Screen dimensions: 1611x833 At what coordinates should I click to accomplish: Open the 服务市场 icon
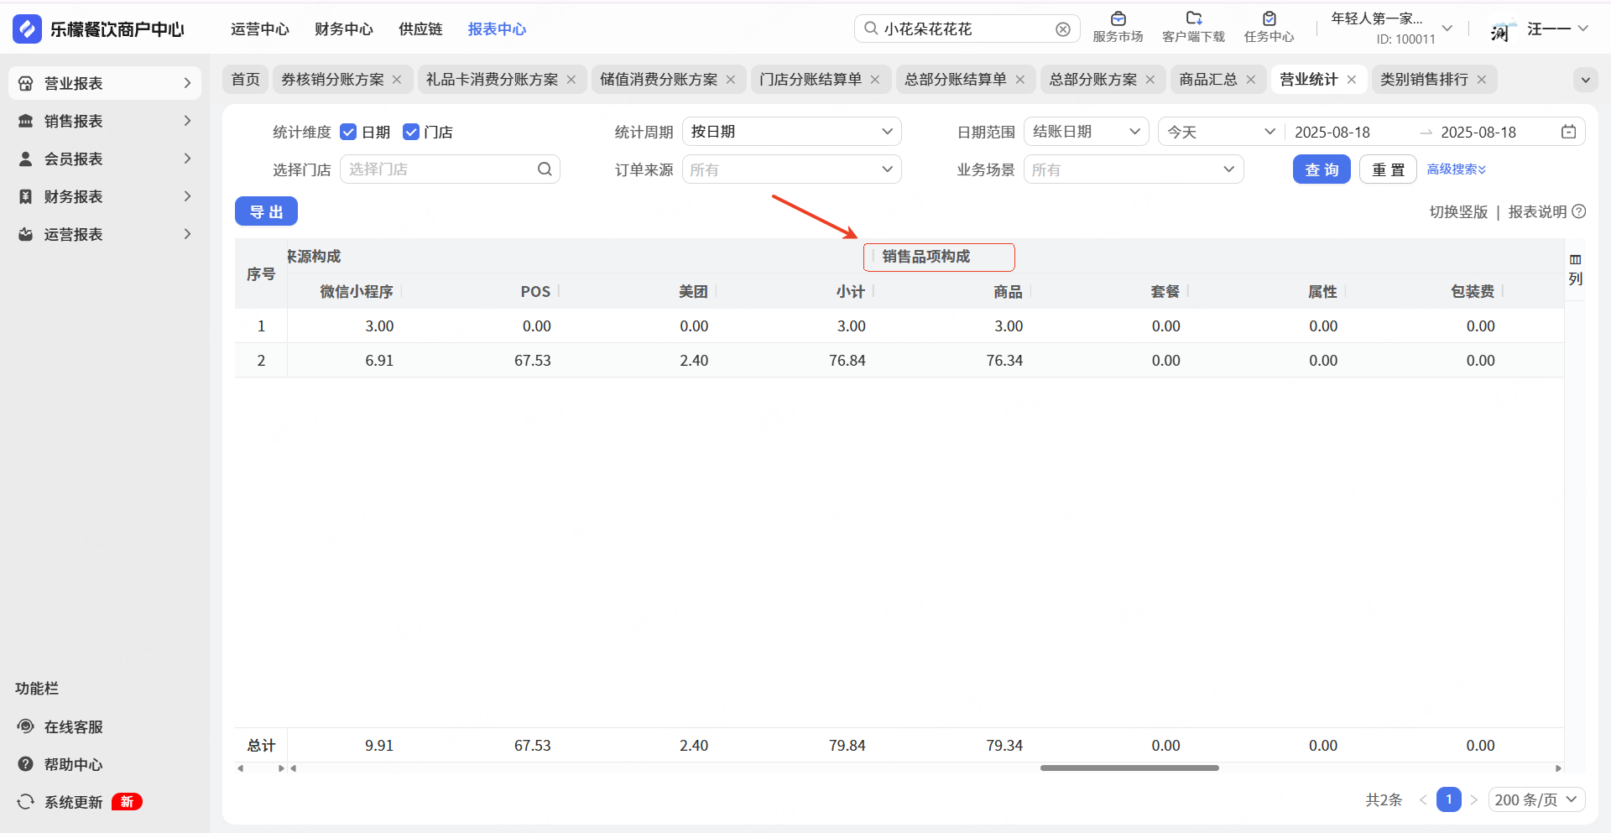1118,18
